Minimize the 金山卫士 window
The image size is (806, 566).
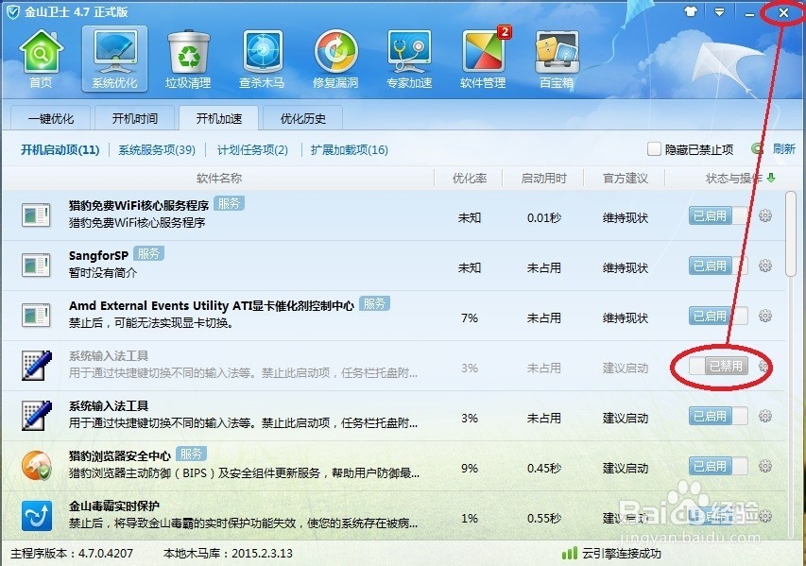pos(749,13)
